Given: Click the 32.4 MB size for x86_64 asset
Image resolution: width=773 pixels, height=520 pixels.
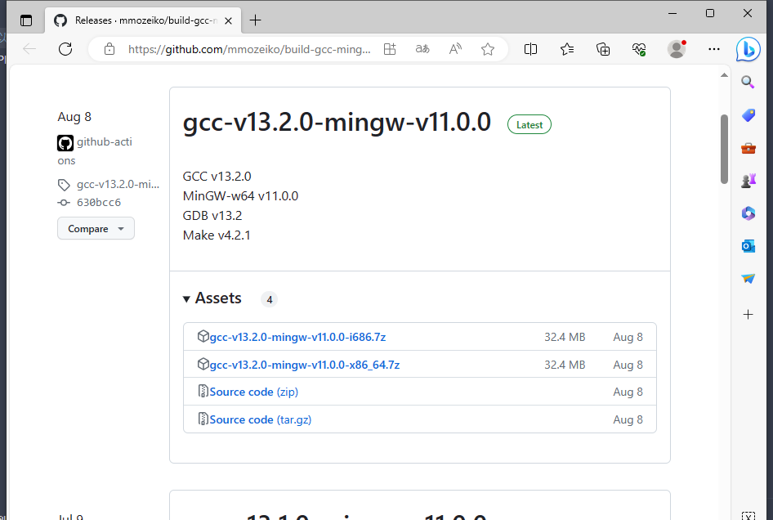Looking at the screenshot, I should point(565,365).
